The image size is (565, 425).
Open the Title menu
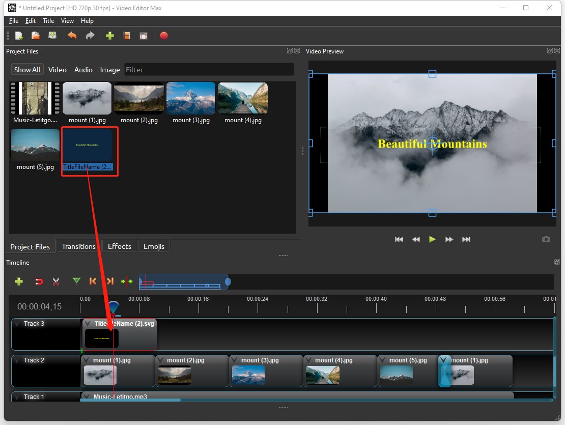(x=48, y=21)
